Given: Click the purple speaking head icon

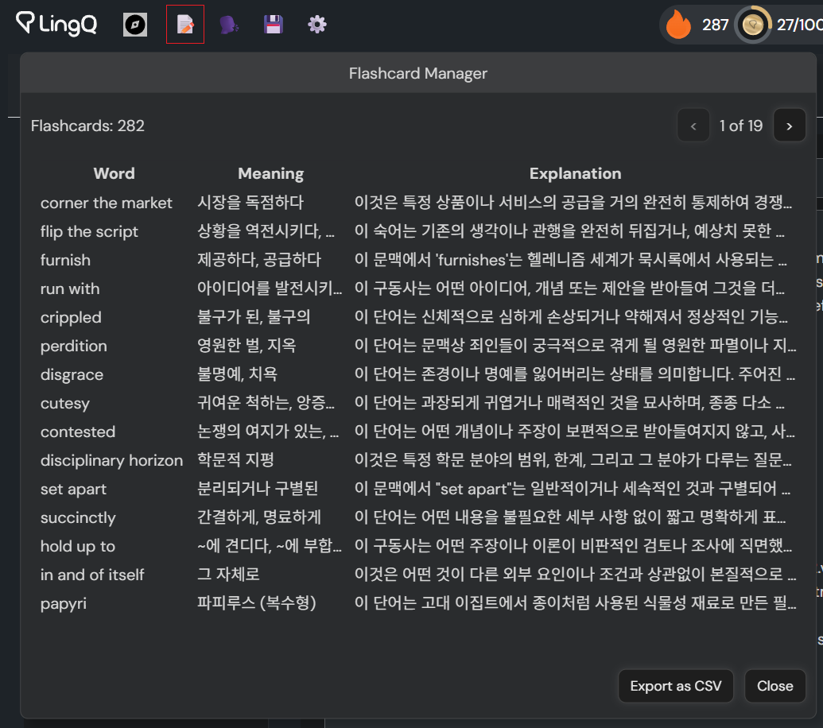Looking at the screenshot, I should tap(229, 25).
